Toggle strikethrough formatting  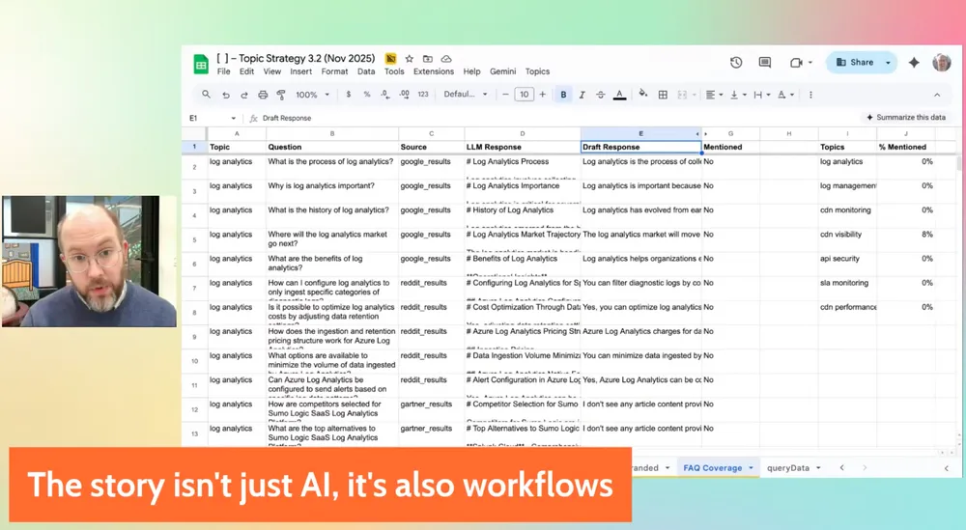point(601,95)
